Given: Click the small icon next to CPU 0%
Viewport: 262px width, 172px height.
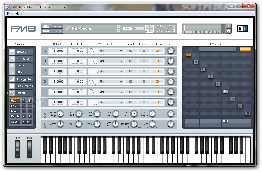Looking at the screenshot, I should 174,31.
